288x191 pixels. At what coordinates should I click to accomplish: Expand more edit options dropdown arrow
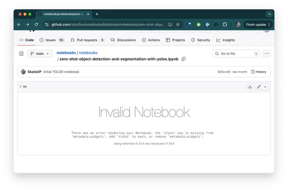click(x=265, y=87)
